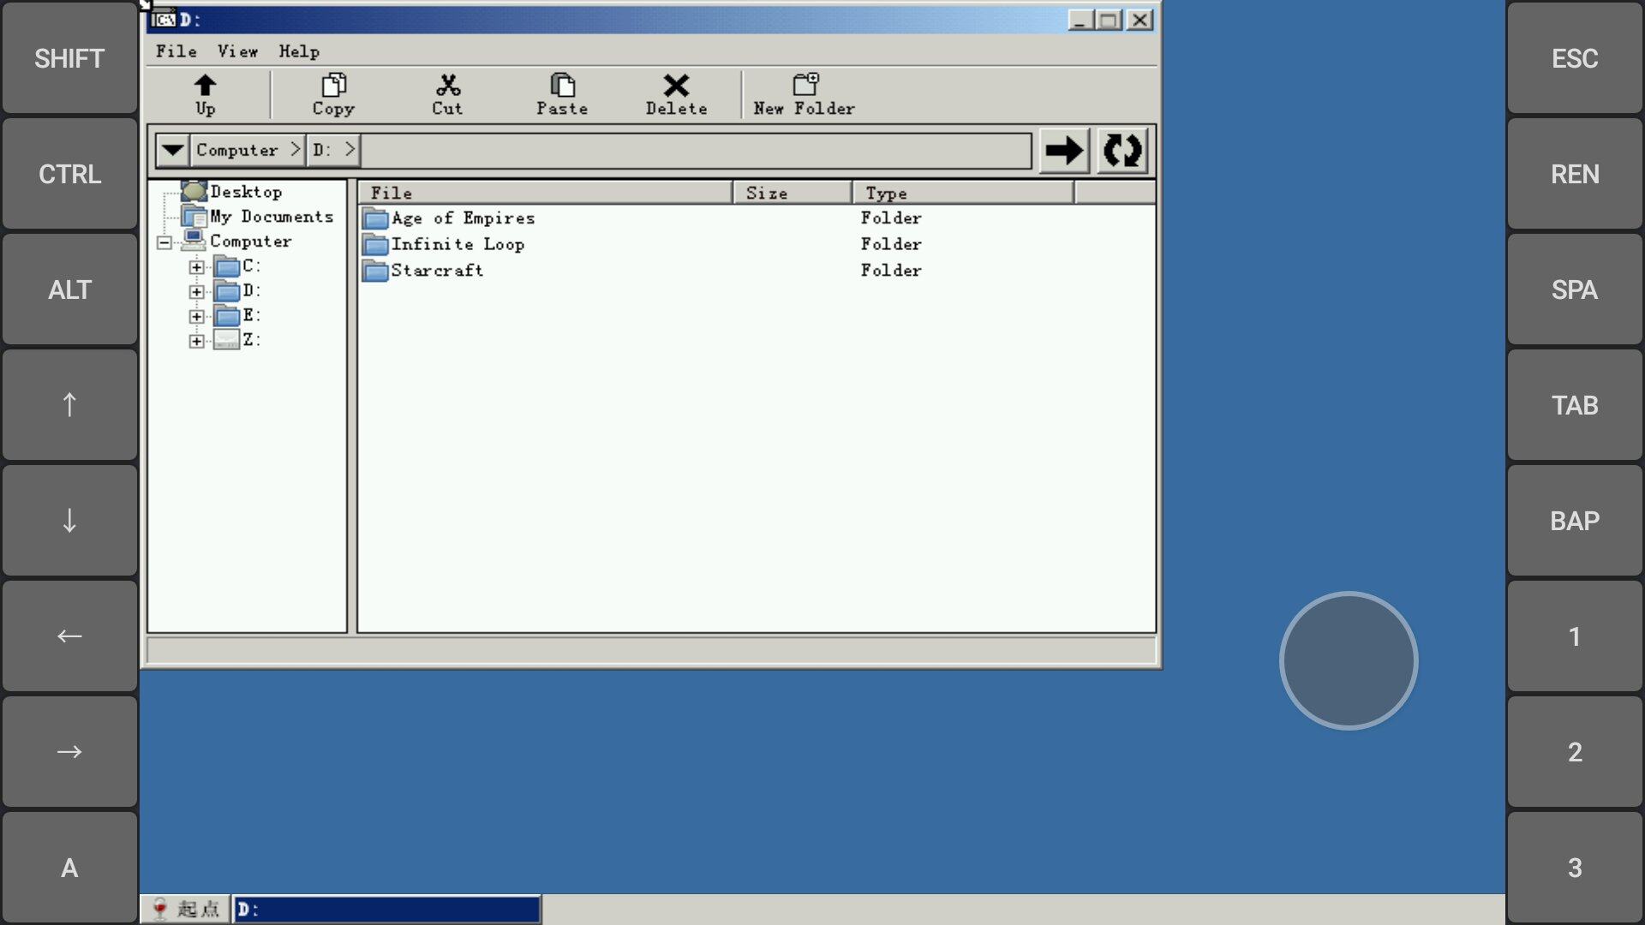
Task: Open the Help menu
Action: pyautogui.click(x=299, y=51)
